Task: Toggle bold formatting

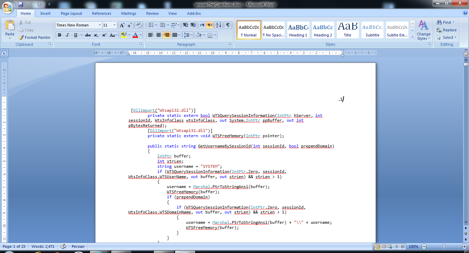Action: tap(59, 35)
